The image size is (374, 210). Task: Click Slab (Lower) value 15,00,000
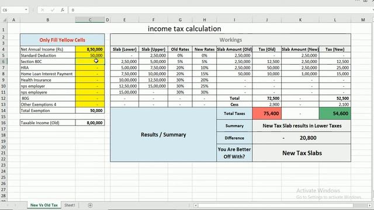[124, 92]
